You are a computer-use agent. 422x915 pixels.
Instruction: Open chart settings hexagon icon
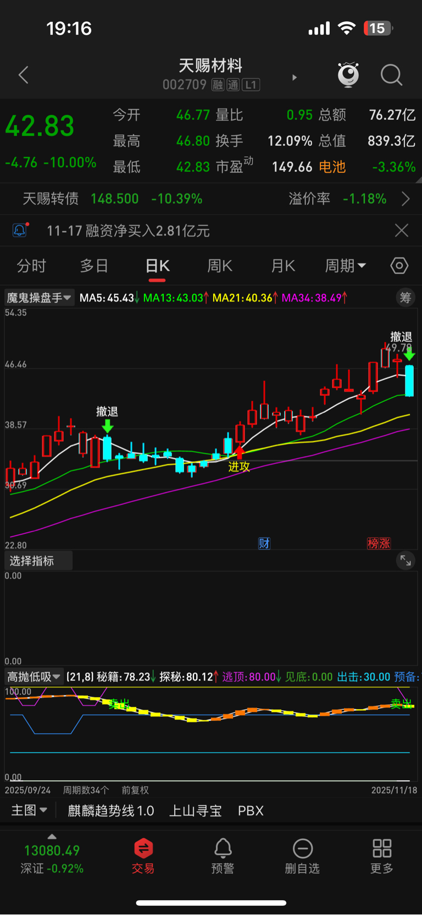[399, 266]
